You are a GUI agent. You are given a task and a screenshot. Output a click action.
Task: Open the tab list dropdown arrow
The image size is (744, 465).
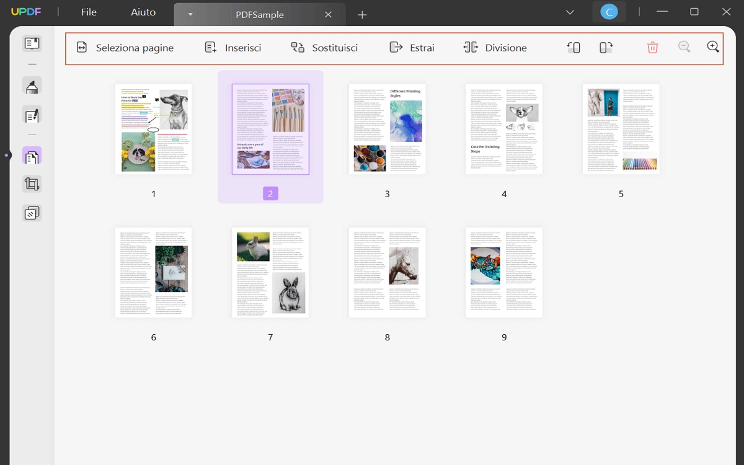(190, 14)
